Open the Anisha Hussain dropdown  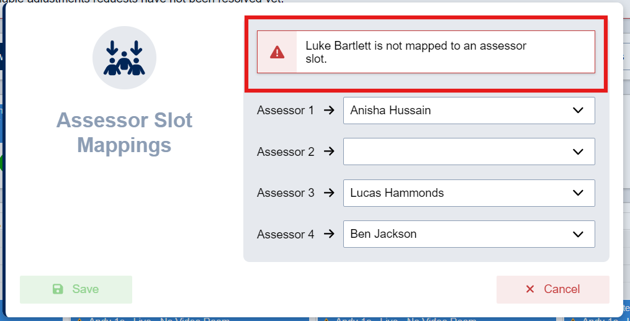(469, 111)
